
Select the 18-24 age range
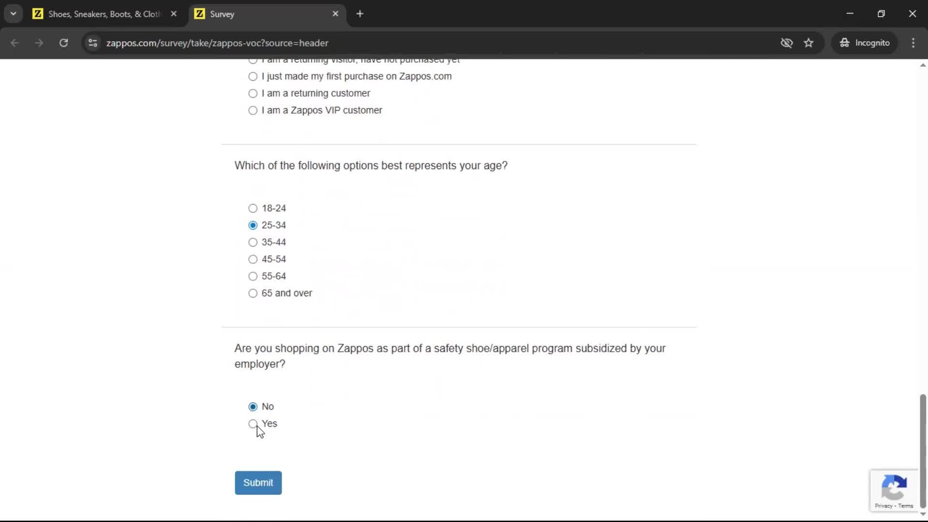pos(253,208)
